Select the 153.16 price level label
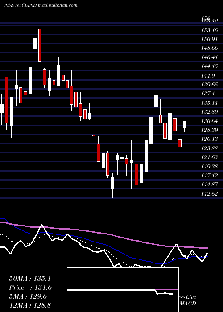 209,30
